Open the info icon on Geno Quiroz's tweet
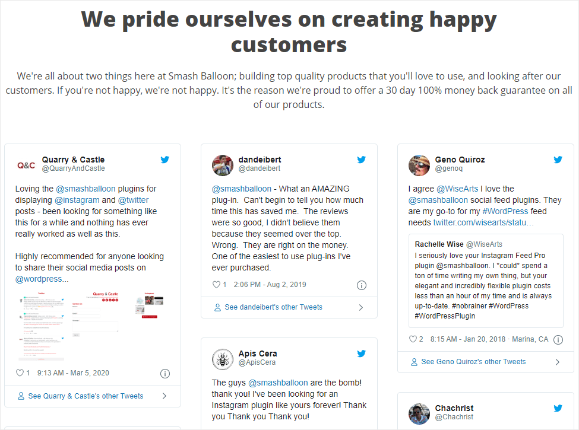This screenshot has width=579, height=430. (558, 339)
